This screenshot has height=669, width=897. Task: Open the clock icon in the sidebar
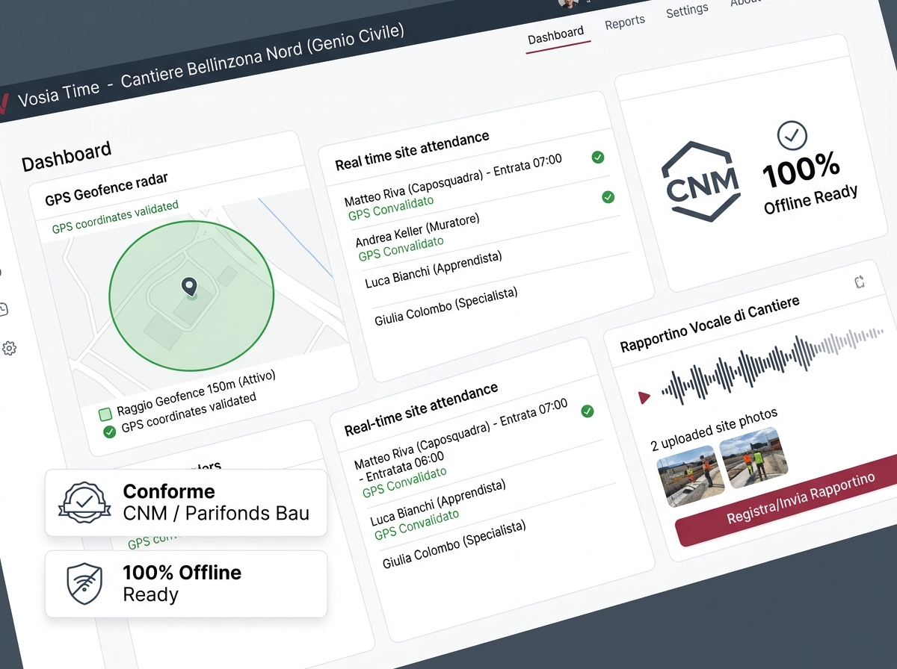[x=3, y=309]
